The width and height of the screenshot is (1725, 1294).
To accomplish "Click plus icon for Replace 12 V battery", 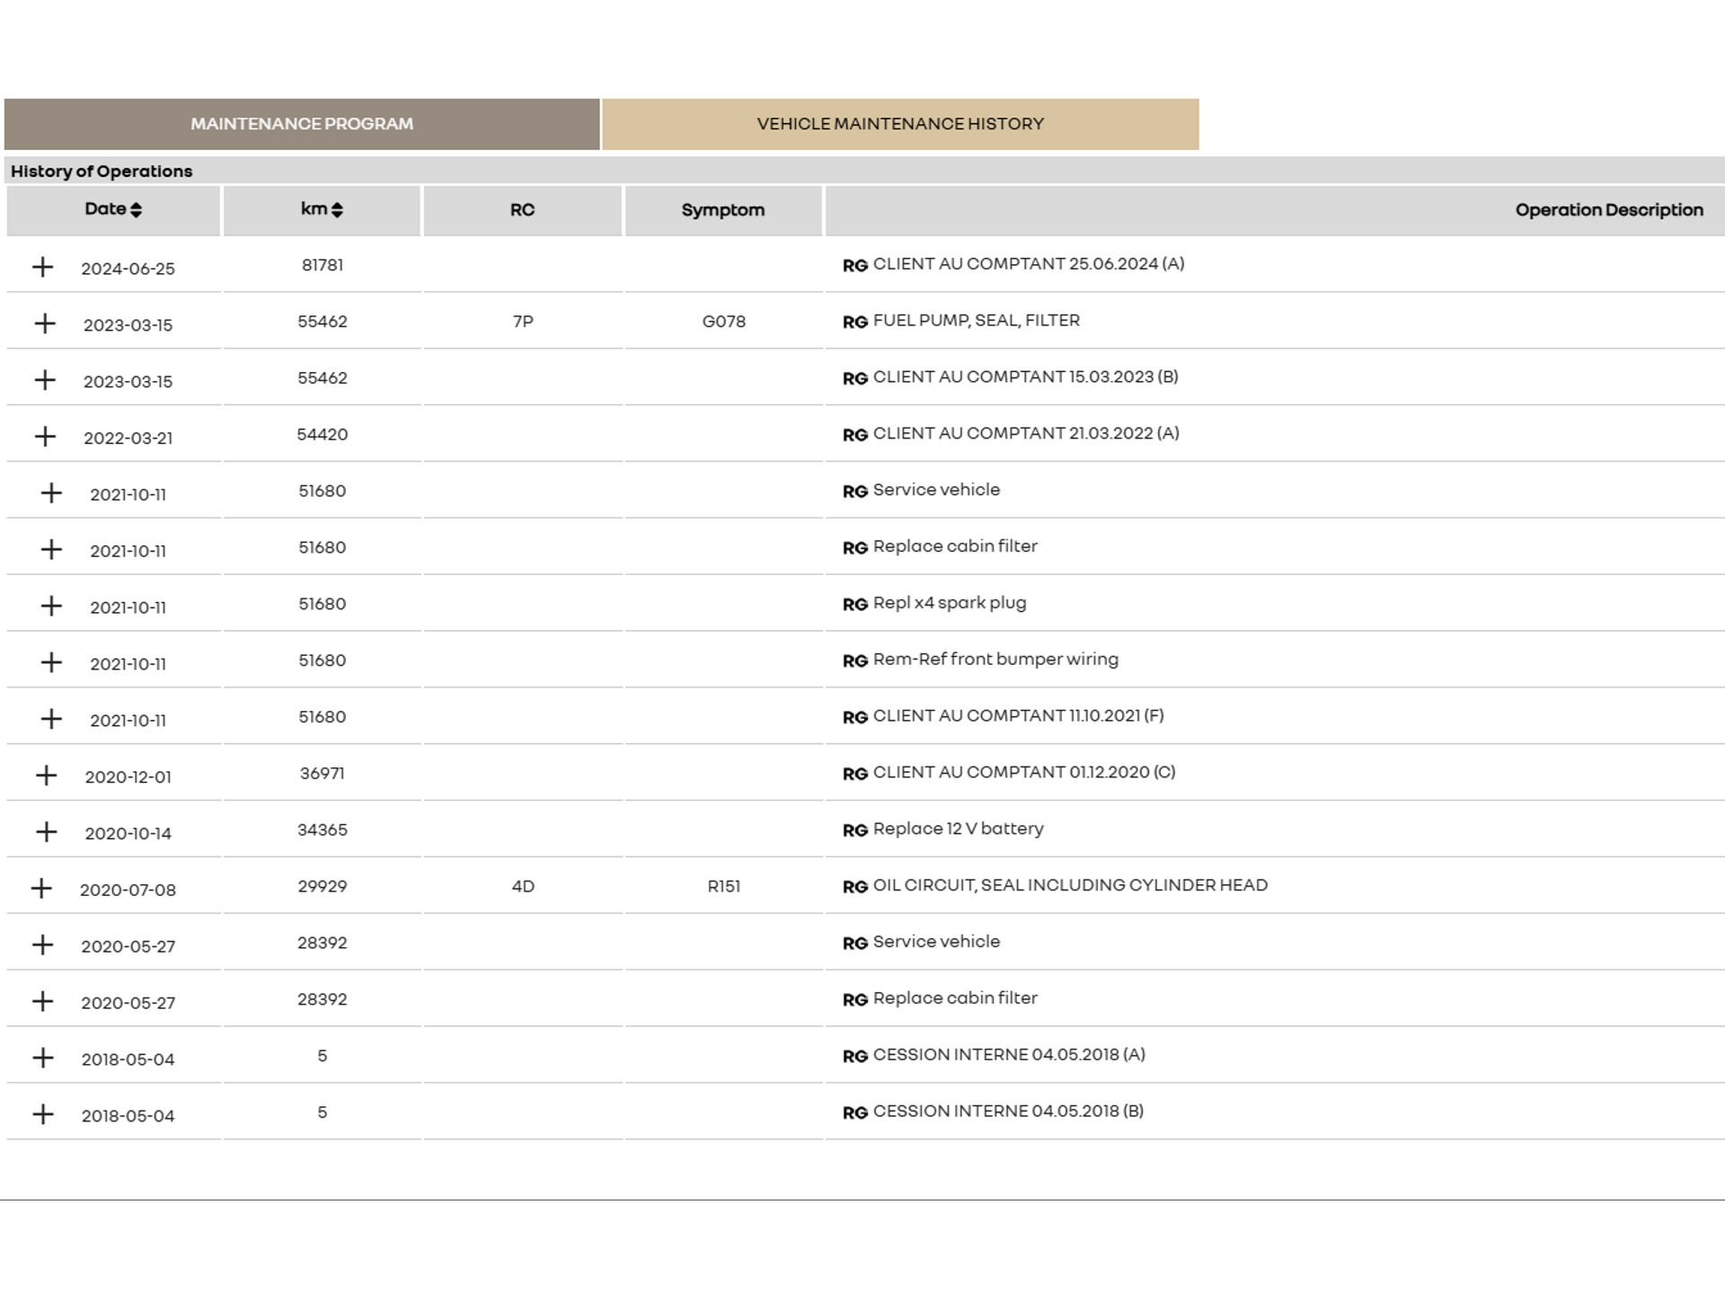I will pos(46,832).
